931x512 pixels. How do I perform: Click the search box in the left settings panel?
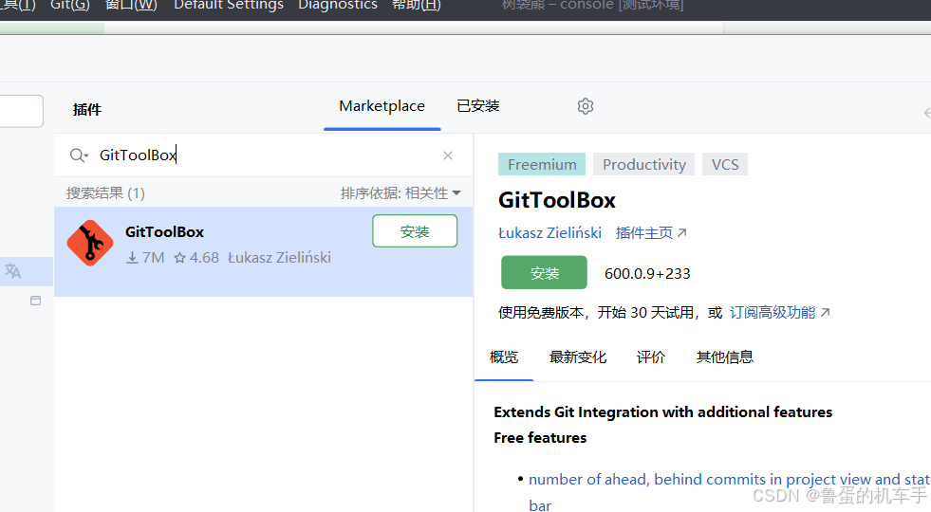pyautogui.click(x=22, y=111)
